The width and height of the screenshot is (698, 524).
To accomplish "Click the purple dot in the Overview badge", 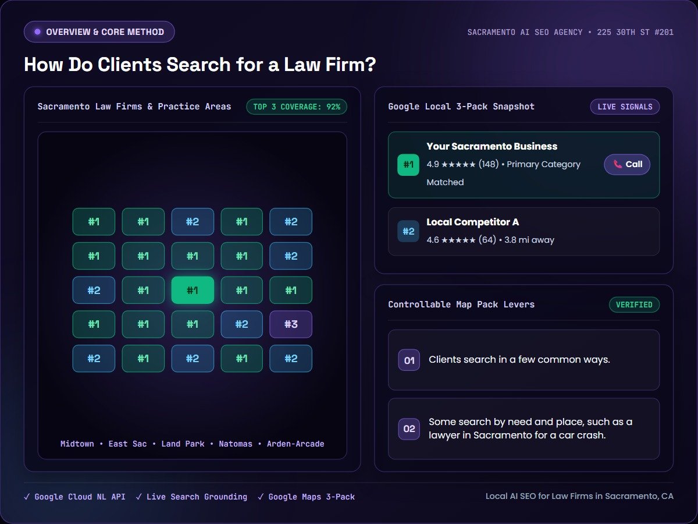I will click(38, 32).
